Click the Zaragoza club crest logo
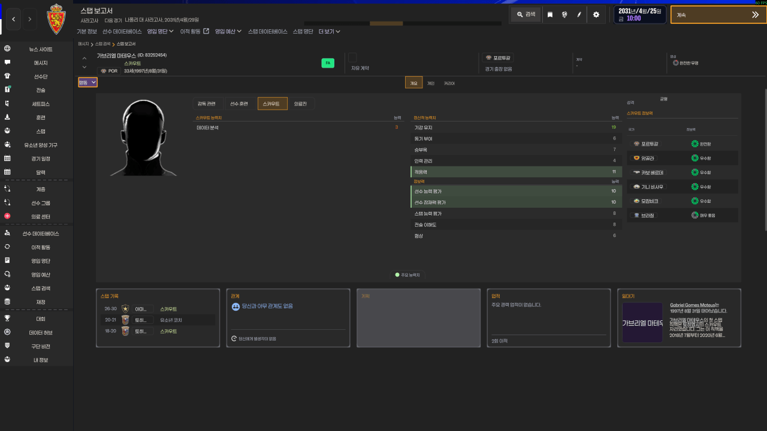This screenshot has width=767, height=431. [x=56, y=19]
